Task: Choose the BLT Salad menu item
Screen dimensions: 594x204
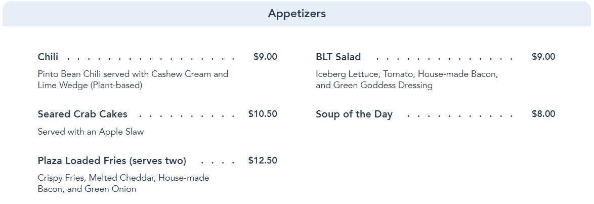Action: point(338,57)
